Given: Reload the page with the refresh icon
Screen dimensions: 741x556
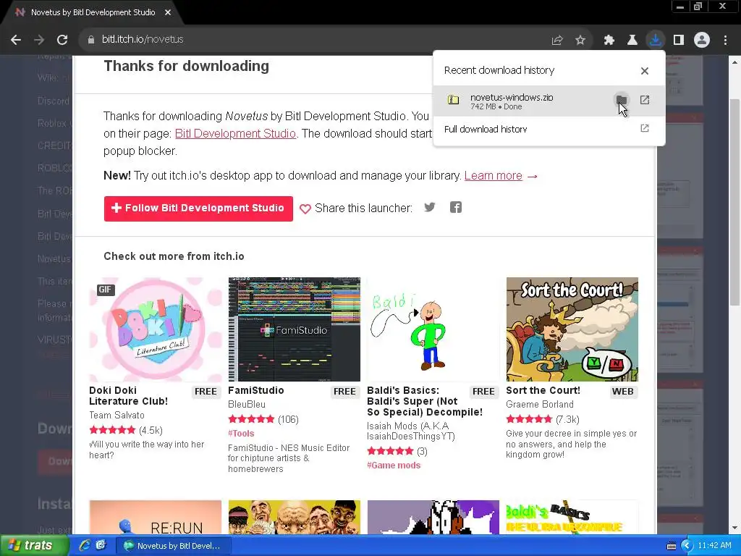Looking at the screenshot, I should (x=62, y=40).
